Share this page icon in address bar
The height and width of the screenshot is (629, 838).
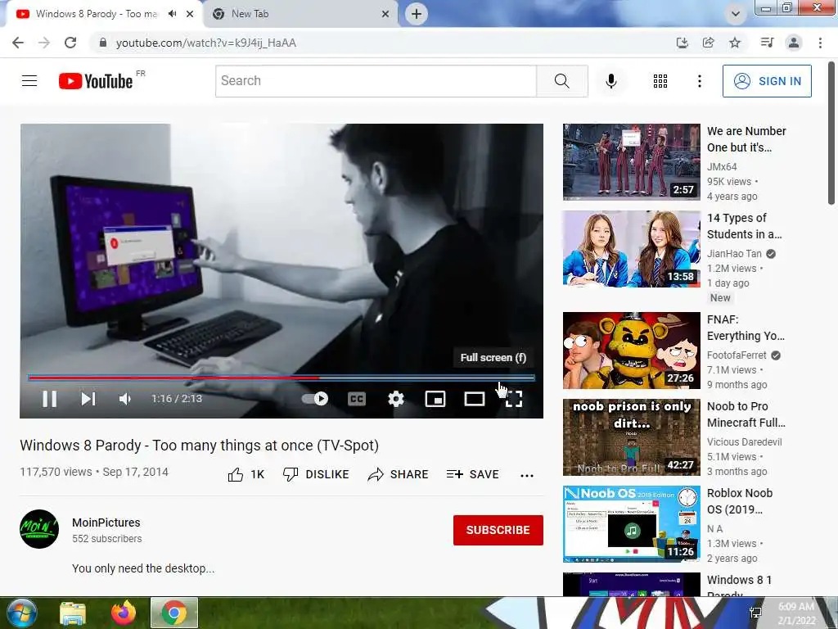(x=709, y=43)
